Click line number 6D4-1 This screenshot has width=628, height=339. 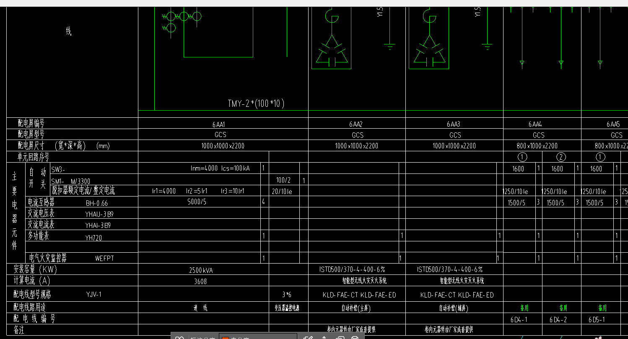(x=520, y=319)
